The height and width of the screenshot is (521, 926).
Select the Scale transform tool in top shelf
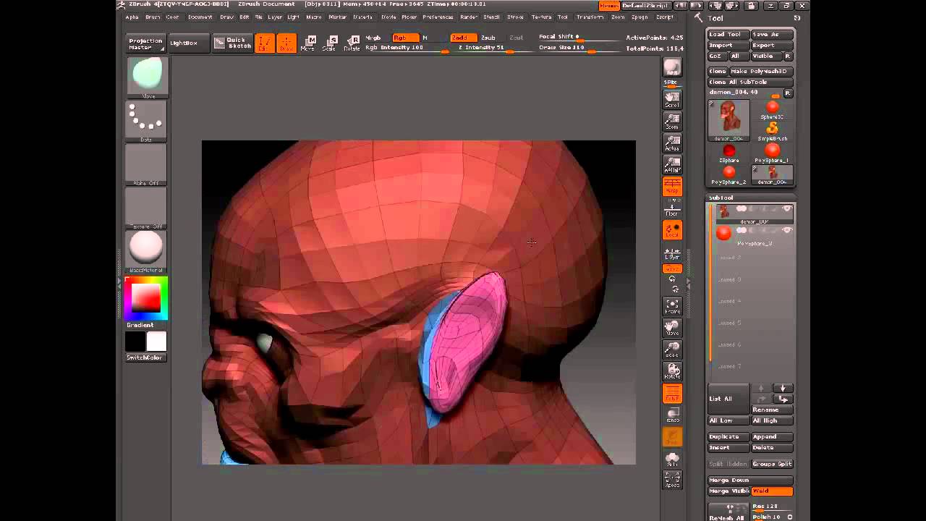331,43
